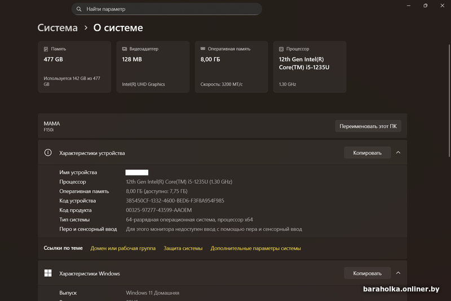
Task: Restore down the Settings window
Action: (426, 6)
